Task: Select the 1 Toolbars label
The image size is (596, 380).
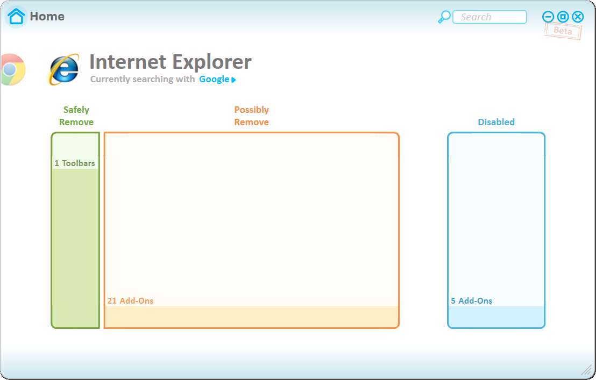Action: (75, 163)
